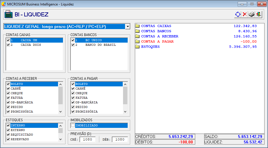Screen dimensions: 268x148
Task: Open the CONTAS CAIXAS folder icon
Action: tap(137, 26)
